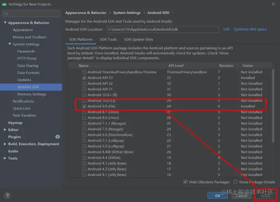Open Quick Lists settings
Screen dimensions: 280x202
[21, 108]
